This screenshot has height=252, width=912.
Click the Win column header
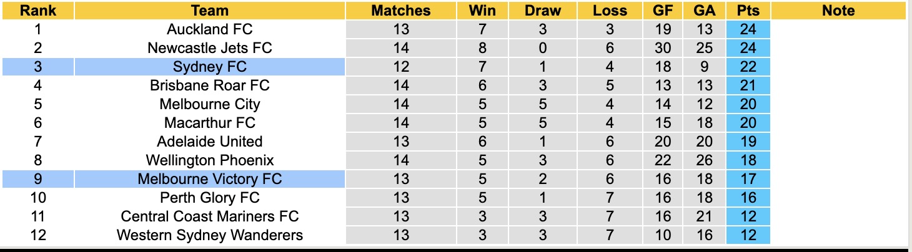click(x=482, y=11)
